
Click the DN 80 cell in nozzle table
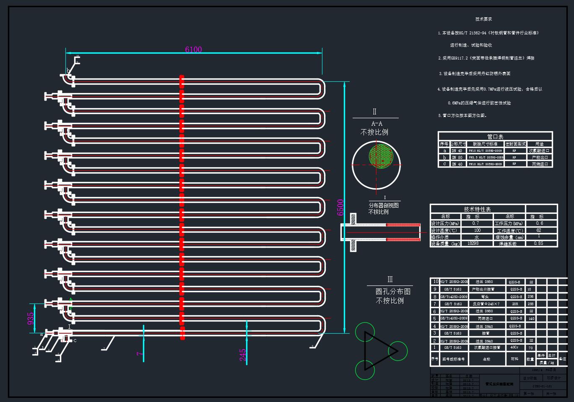coord(457,157)
